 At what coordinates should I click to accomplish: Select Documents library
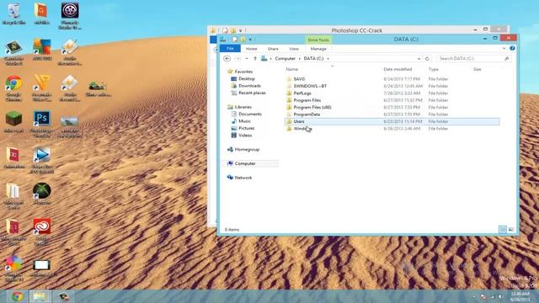[250, 114]
